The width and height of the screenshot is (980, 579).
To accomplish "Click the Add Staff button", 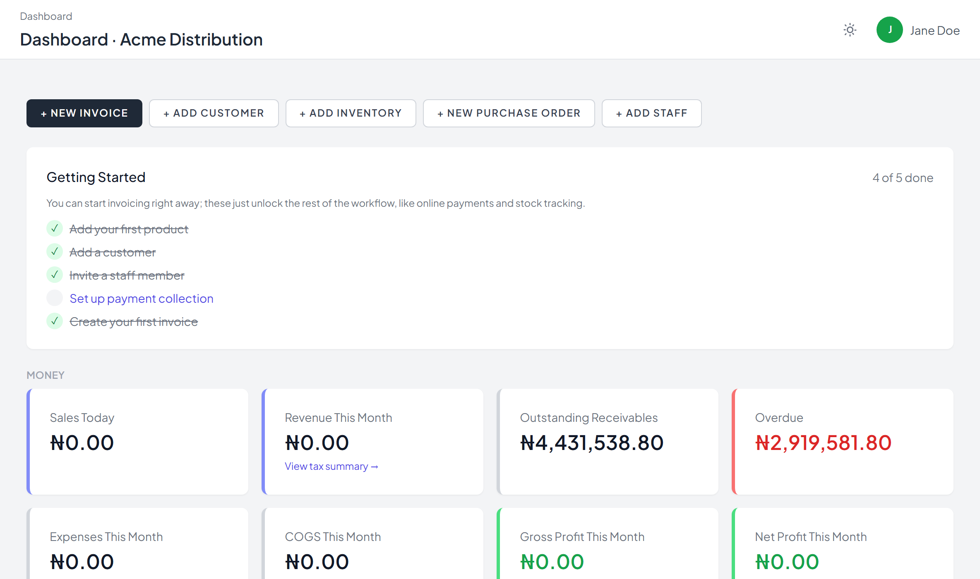I will pyautogui.click(x=652, y=113).
